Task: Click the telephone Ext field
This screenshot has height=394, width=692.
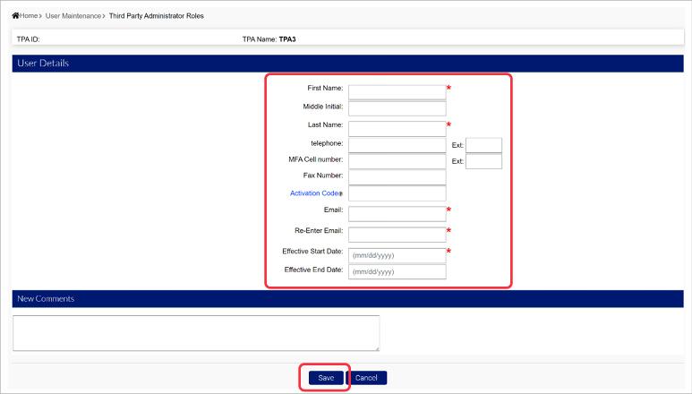Action: tap(483, 145)
